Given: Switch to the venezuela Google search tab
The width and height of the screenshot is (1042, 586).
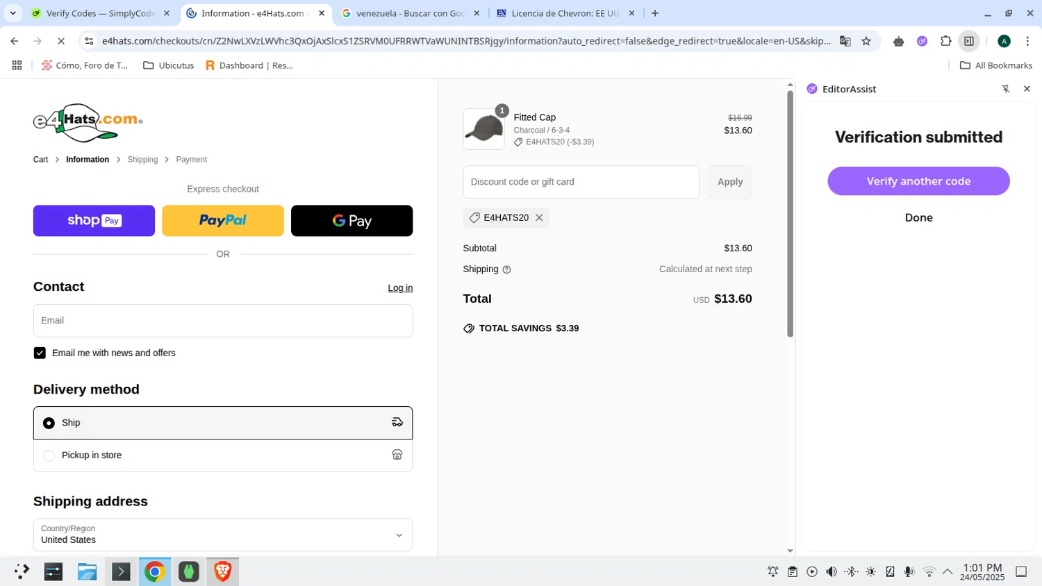Looking at the screenshot, I should [x=411, y=13].
